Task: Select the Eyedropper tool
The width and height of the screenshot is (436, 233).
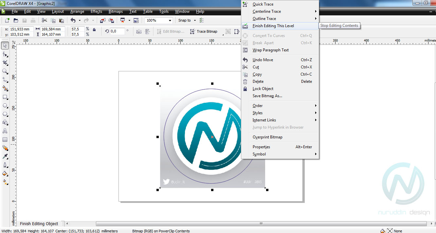Action: coord(5,156)
